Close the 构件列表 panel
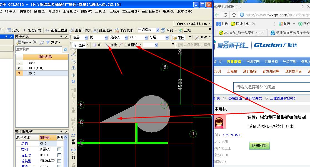Image resolution: width=310 pixels, height=167 pixels. 66,37
